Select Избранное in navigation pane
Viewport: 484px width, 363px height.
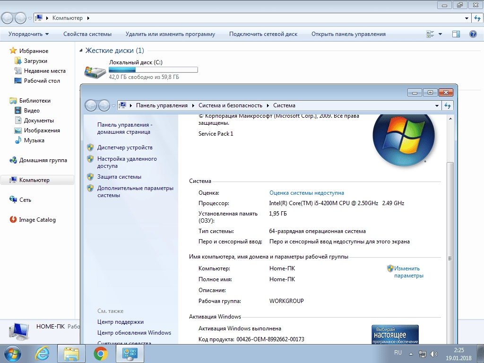[x=34, y=51]
